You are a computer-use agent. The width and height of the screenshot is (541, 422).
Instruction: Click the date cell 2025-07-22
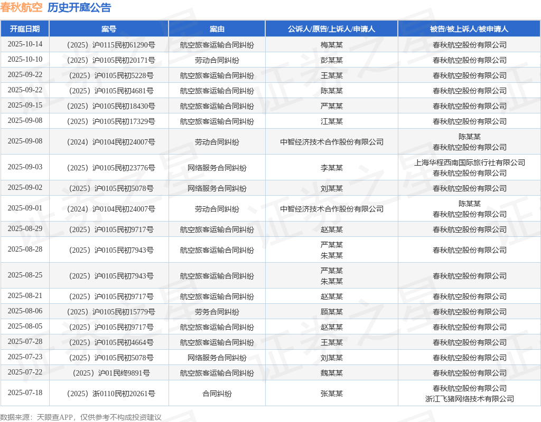tap(25, 372)
